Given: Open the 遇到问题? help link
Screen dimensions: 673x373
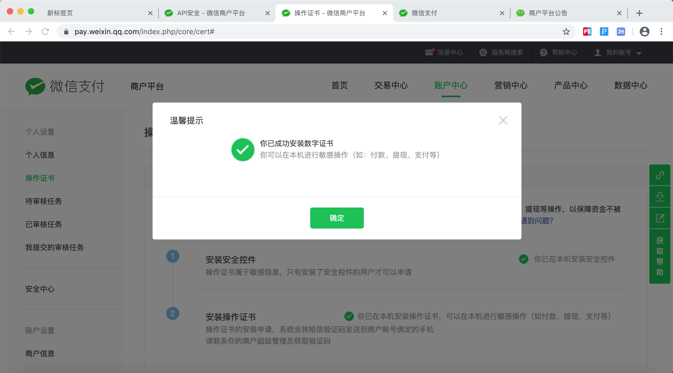Looking at the screenshot, I should (x=537, y=221).
